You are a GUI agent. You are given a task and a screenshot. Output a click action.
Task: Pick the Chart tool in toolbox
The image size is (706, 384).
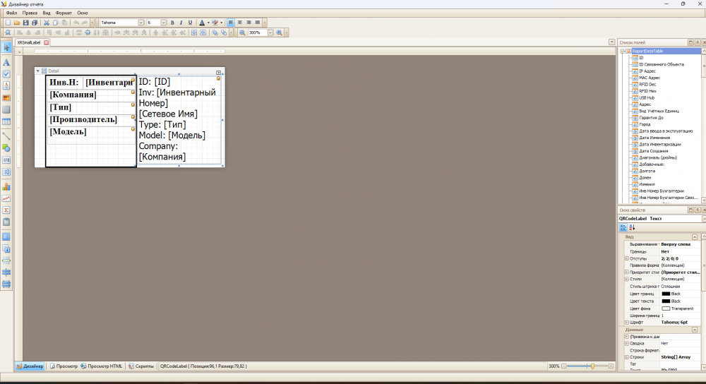click(6, 186)
